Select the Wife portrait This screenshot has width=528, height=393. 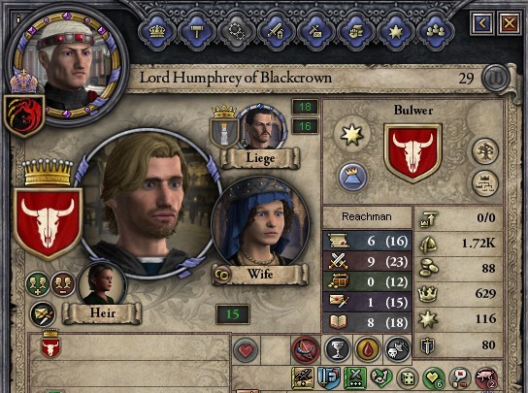point(260,222)
